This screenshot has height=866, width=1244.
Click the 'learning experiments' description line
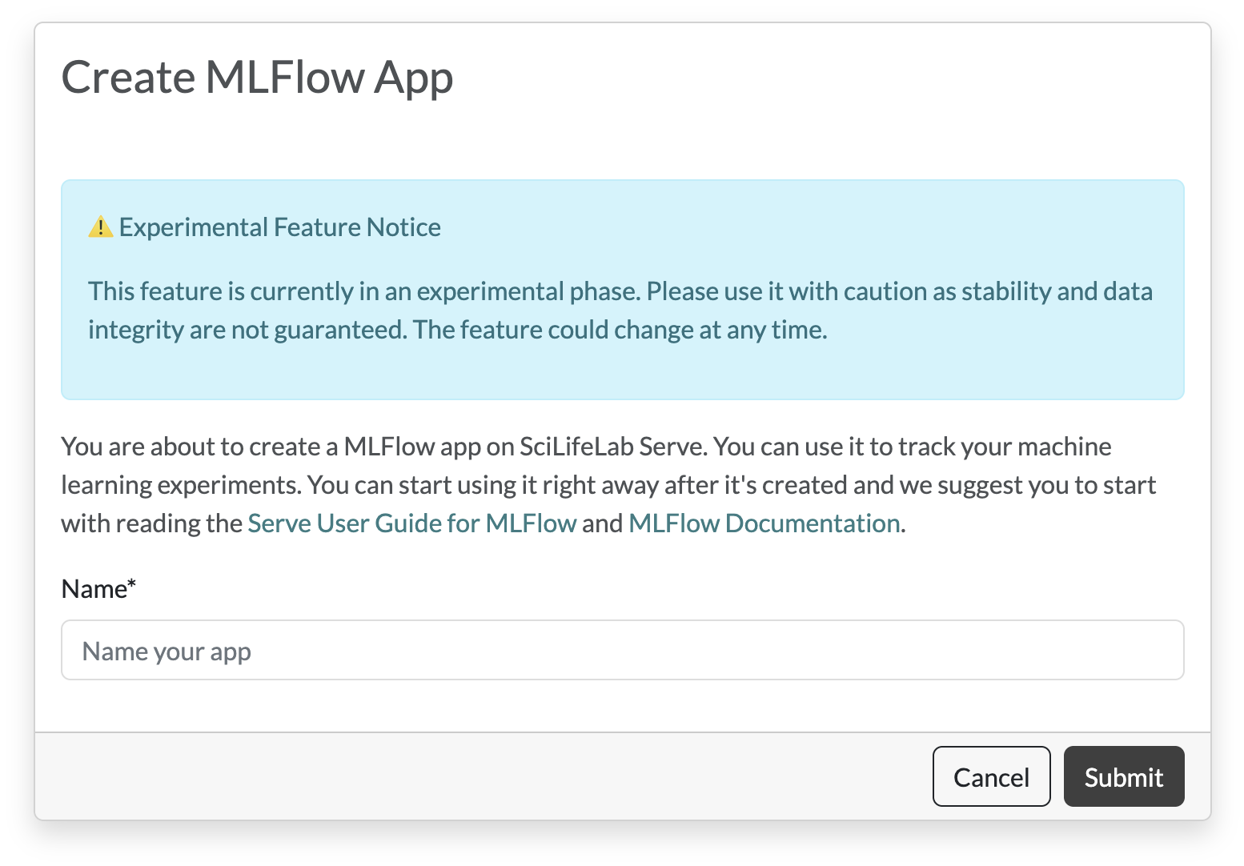(x=608, y=485)
